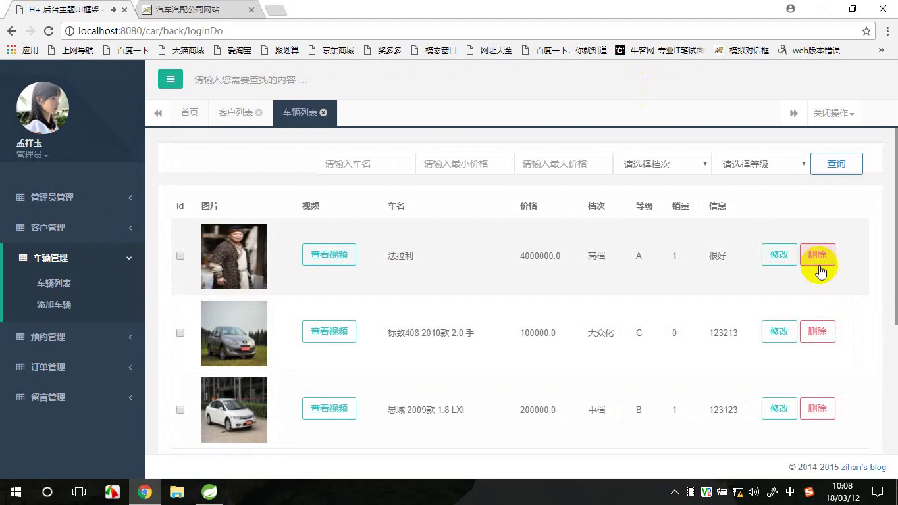898x505 pixels.
Task: Expand the 管理员管理 sidebar menu
Action: tap(72, 197)
